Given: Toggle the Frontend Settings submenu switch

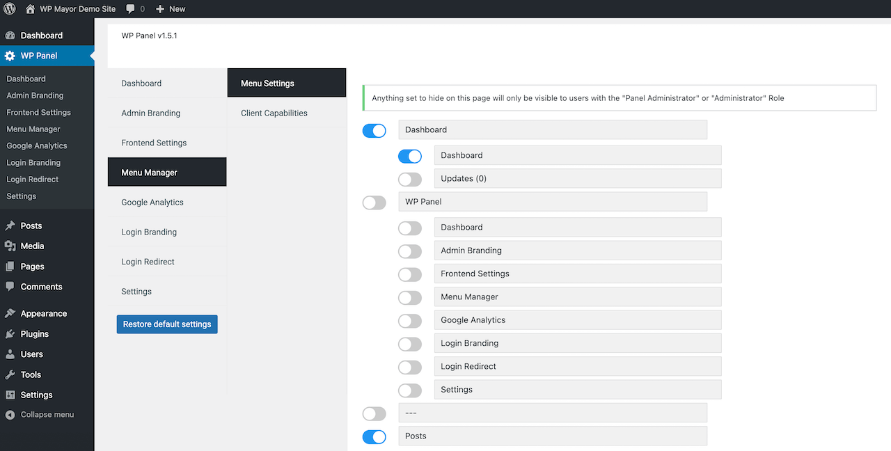Looking at the screenshot, I should tap(410, 275).
